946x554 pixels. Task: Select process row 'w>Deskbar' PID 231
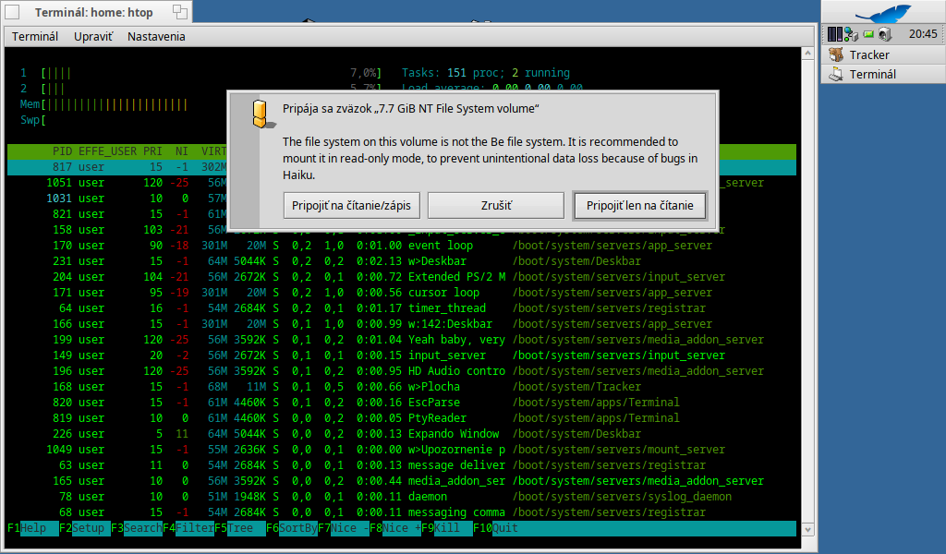(x=402, y=261)
